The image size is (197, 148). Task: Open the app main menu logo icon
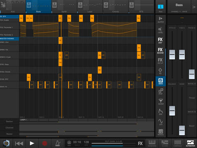[x=6, y=143]
